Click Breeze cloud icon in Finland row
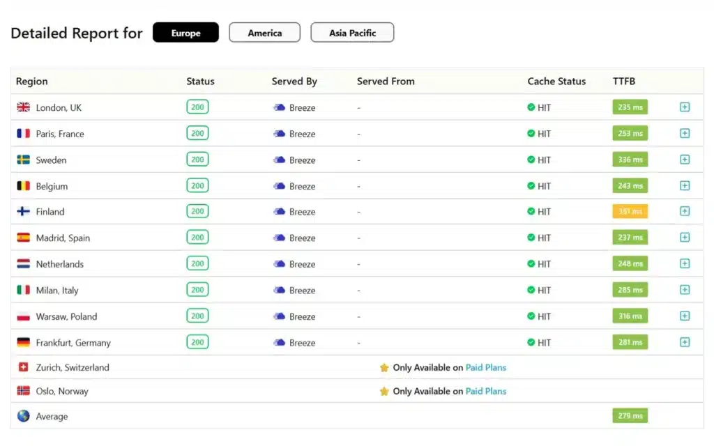 [x=279, y=212]
